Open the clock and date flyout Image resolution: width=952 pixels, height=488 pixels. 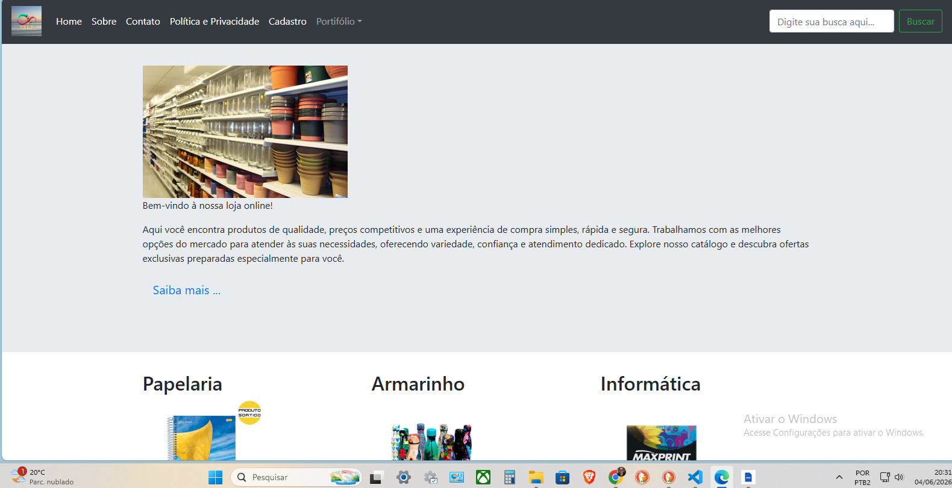(x=933, y=477)
